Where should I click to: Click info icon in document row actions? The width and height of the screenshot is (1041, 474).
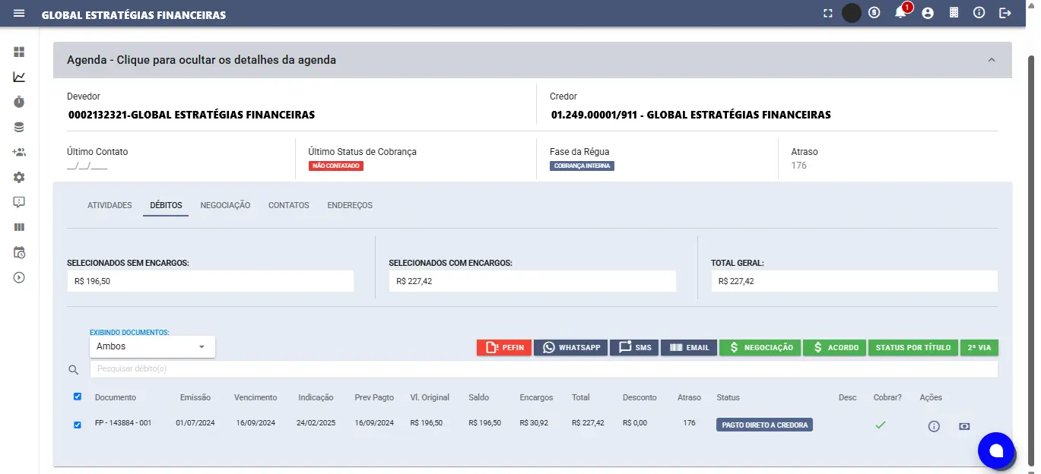coord(934,426)
